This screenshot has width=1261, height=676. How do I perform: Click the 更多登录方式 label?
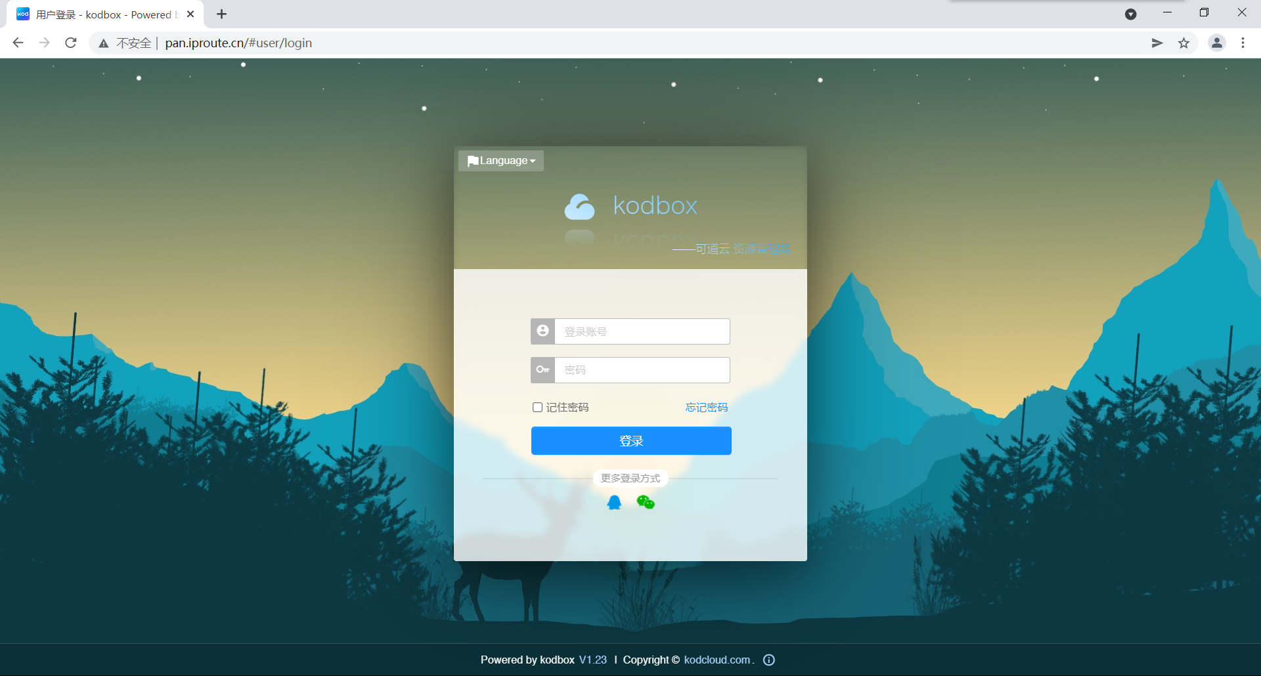tap(630, 478)
